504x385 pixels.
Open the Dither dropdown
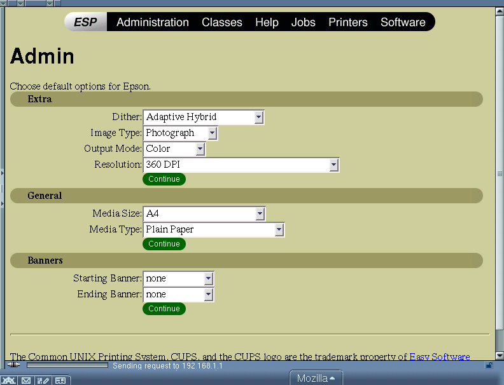[x=204, y=117]
